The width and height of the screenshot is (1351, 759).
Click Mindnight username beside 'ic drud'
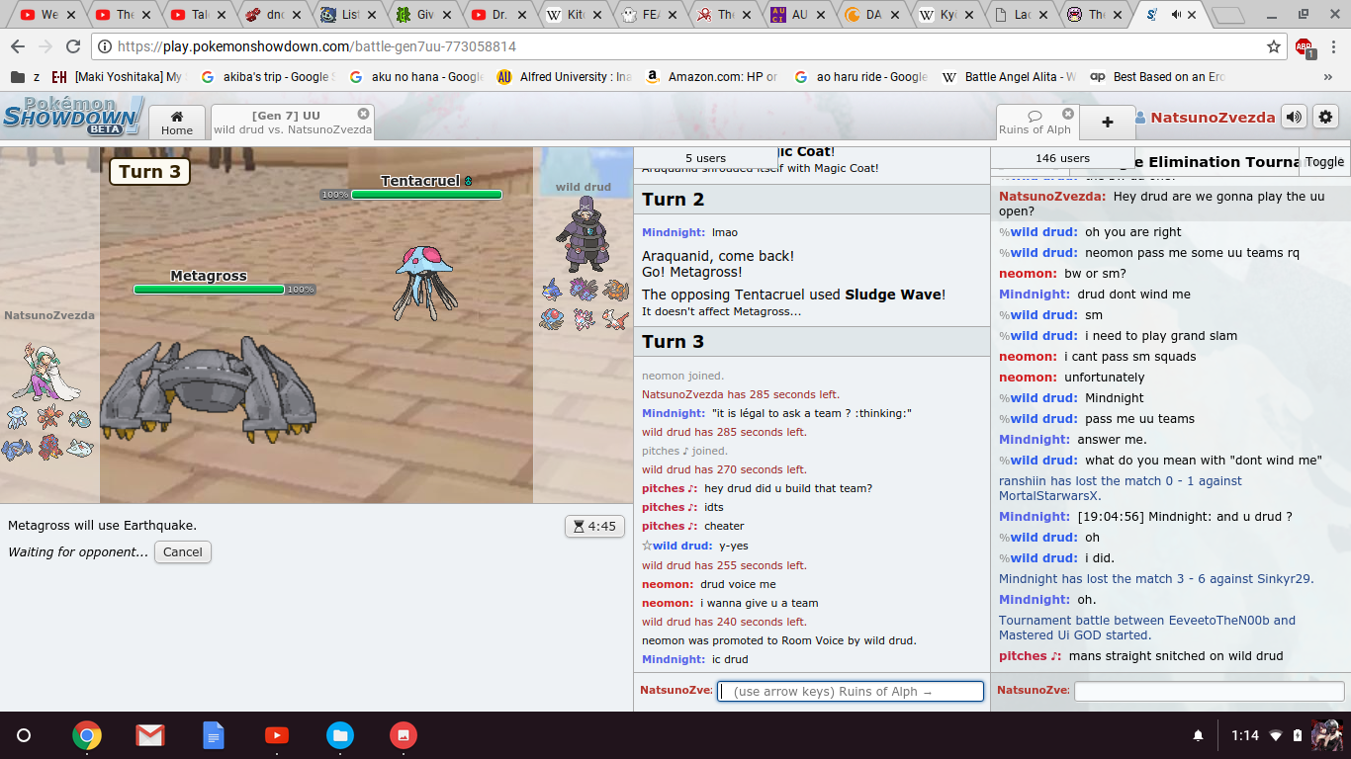pyautogui.click(x=674, y=659)
